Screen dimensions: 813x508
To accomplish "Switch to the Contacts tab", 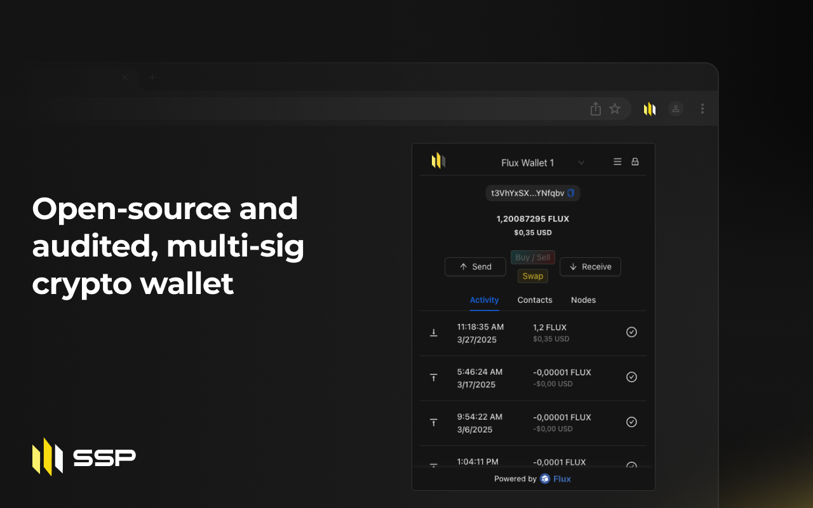I will (534, 300).
